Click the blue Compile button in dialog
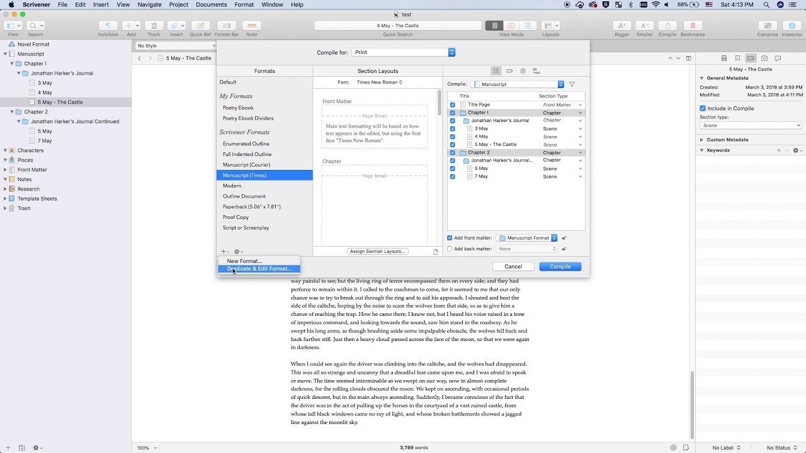Screen dimensions: 806x453 560,267
